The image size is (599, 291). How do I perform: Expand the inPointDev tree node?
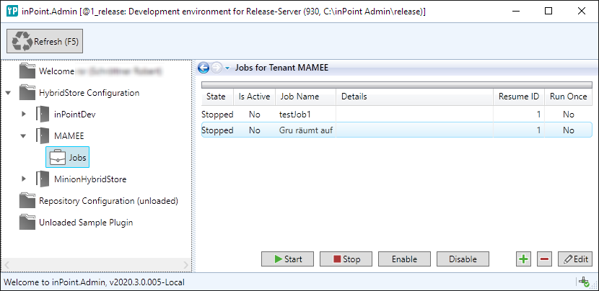[x=24, y=115]
